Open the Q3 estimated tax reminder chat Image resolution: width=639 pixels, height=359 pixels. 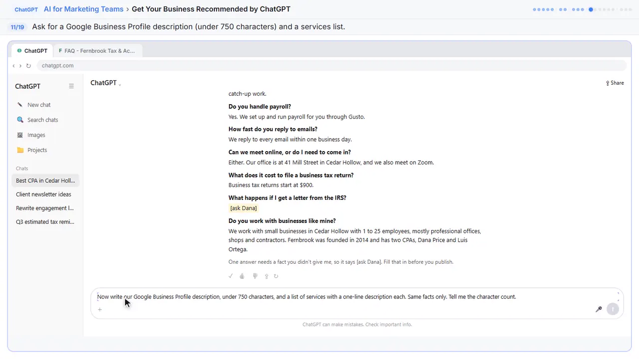[x=45, y=222]
